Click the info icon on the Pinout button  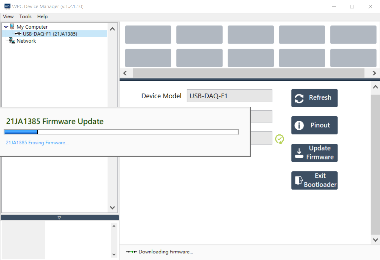(x=299, y=125)
